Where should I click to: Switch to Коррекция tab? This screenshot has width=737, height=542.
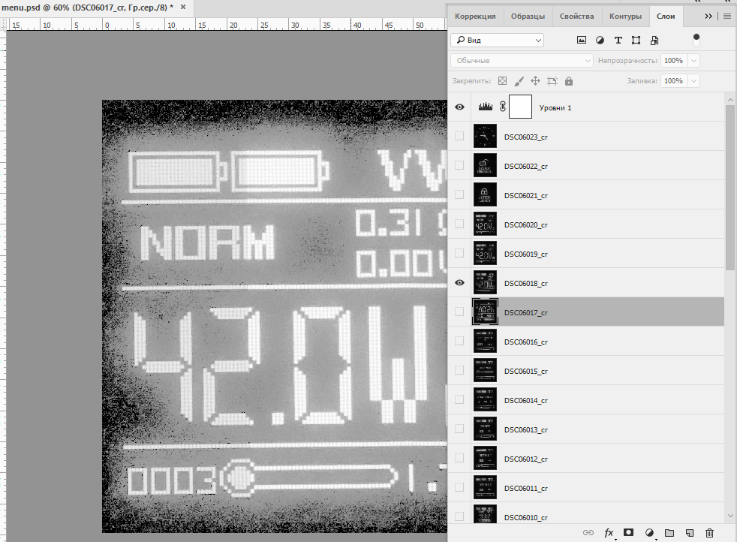tap(475, 16)
